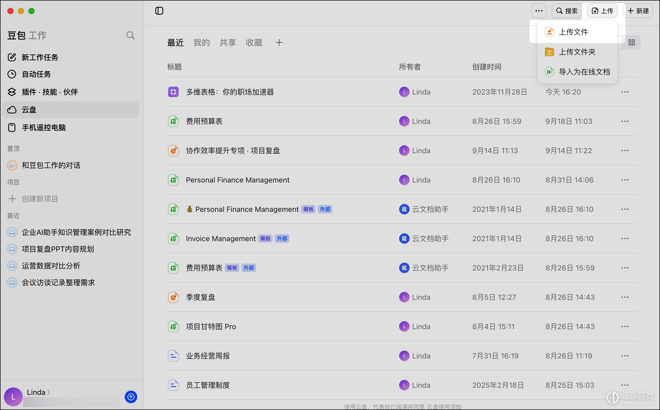The image size is (660, 410).
Task: Click 创建新项目 in sidebar
Action: tap(33, 199)
